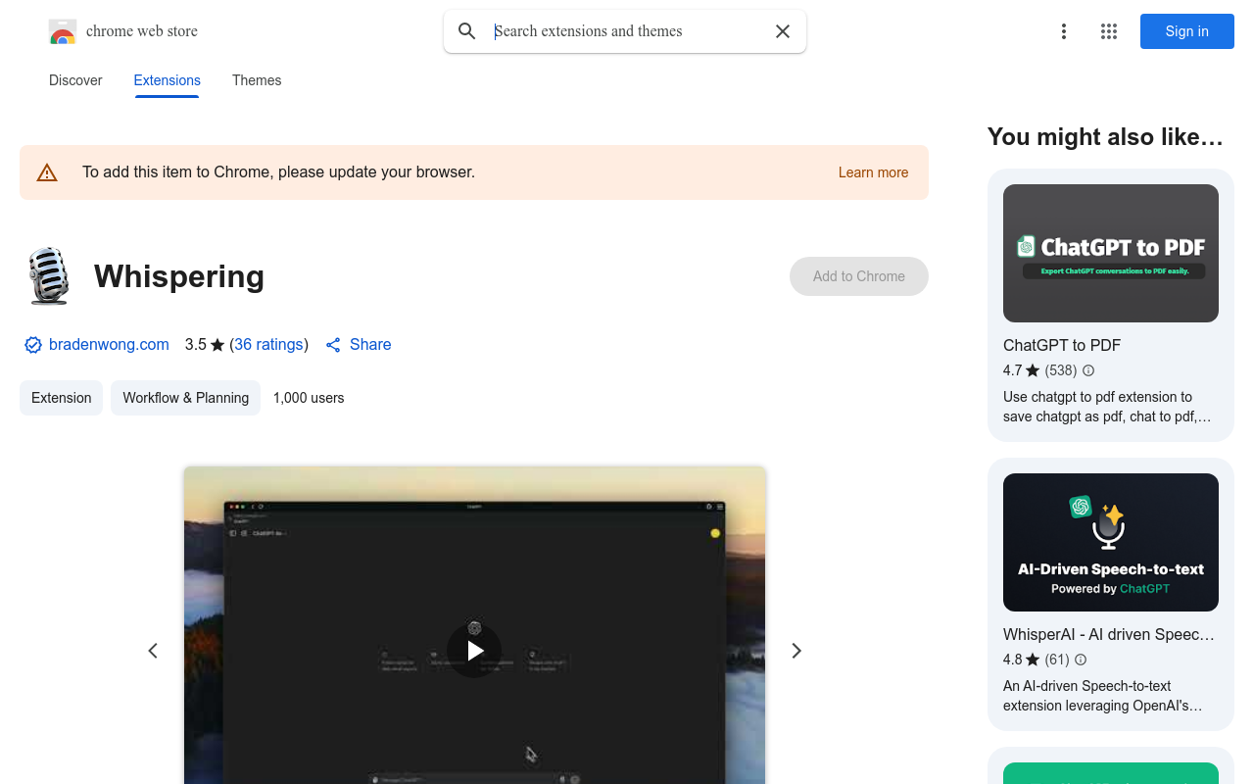Select the Workflow & Planning chip
Screen dimensions: 1254x784
tap(185, 398)
